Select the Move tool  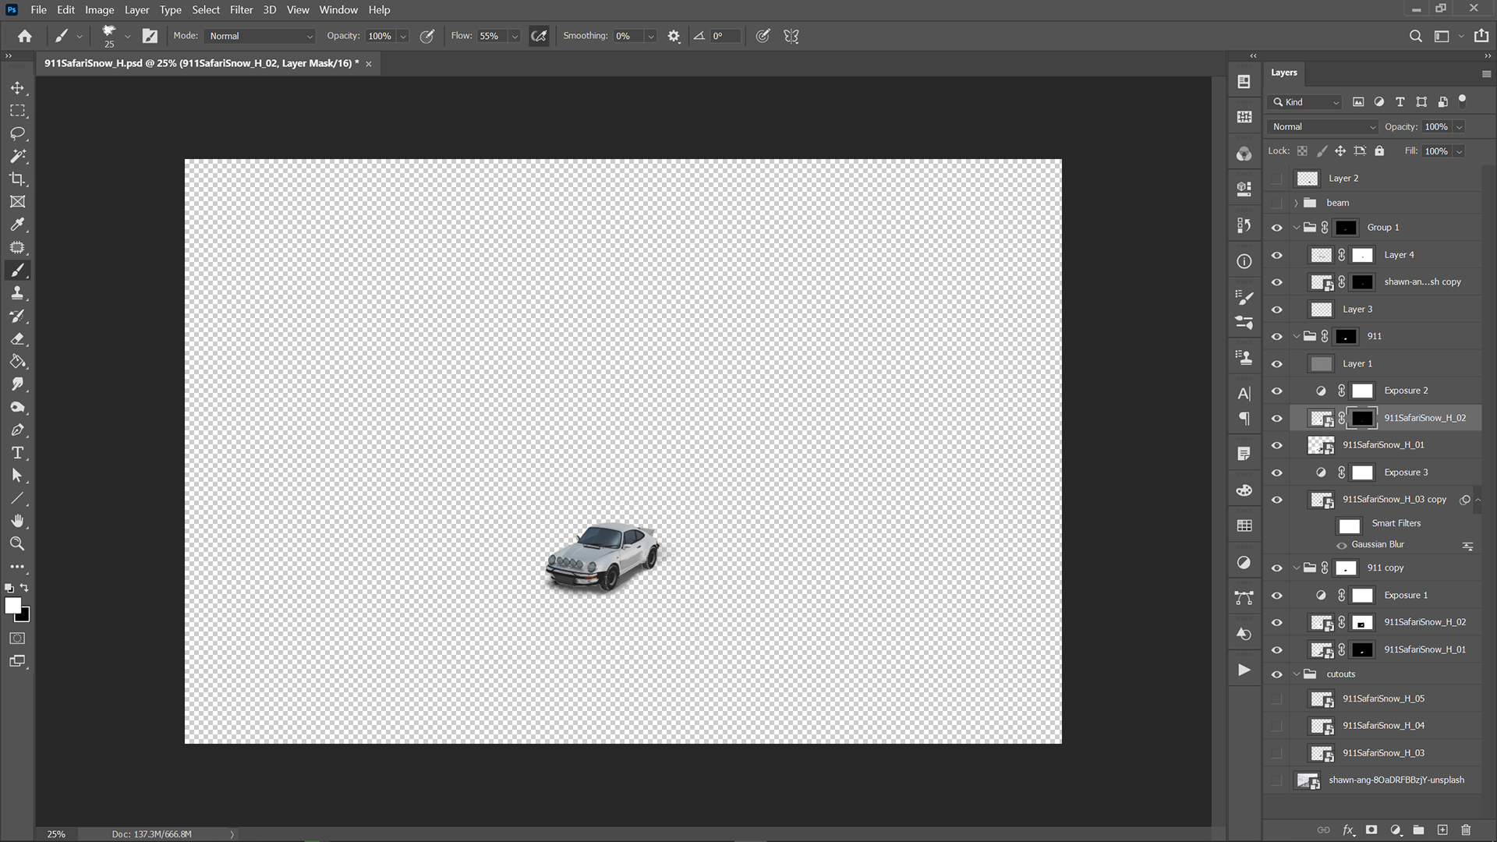point(17,88)
